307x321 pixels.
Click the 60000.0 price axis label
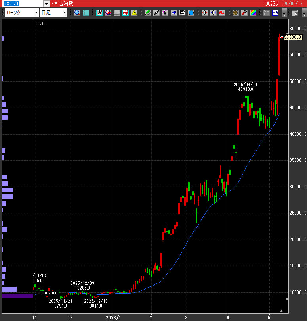point(298,29)
